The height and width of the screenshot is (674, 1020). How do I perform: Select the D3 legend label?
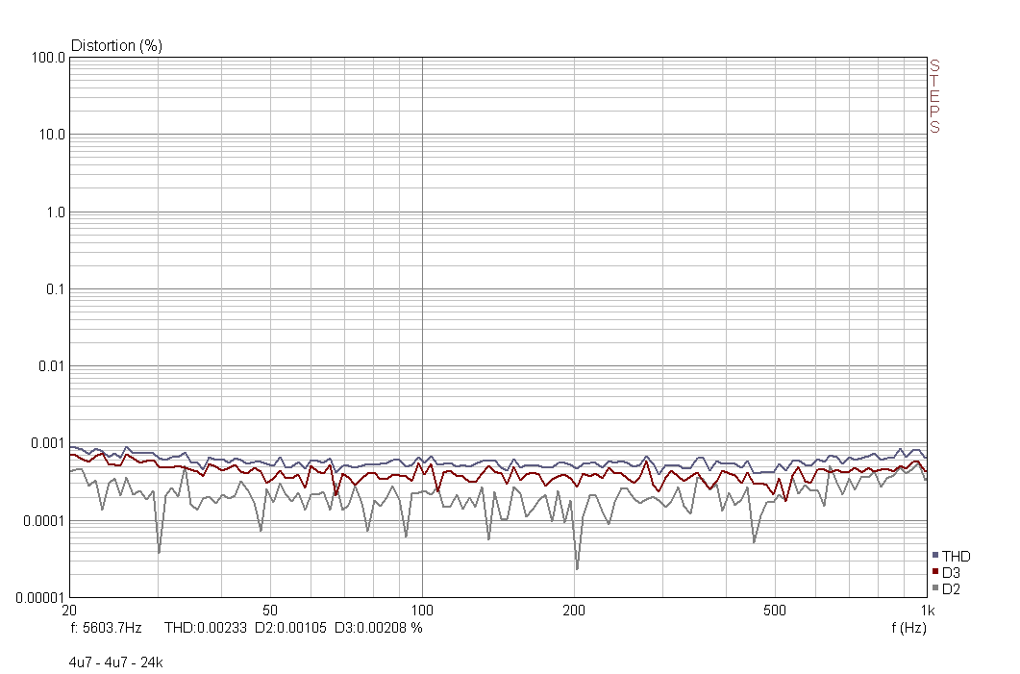951,572
